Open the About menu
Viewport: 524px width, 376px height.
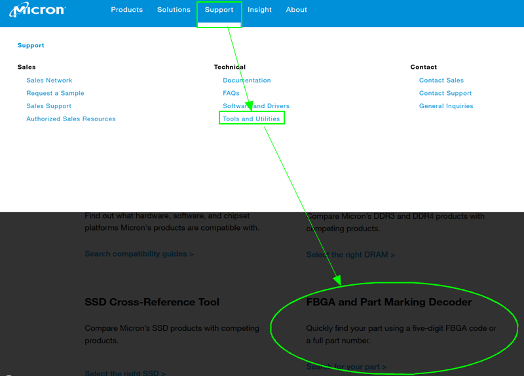click(x=297, y=10)
